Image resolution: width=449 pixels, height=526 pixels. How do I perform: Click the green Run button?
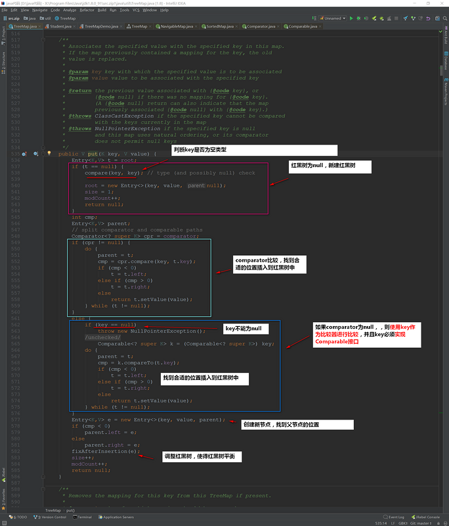(351, 18)
